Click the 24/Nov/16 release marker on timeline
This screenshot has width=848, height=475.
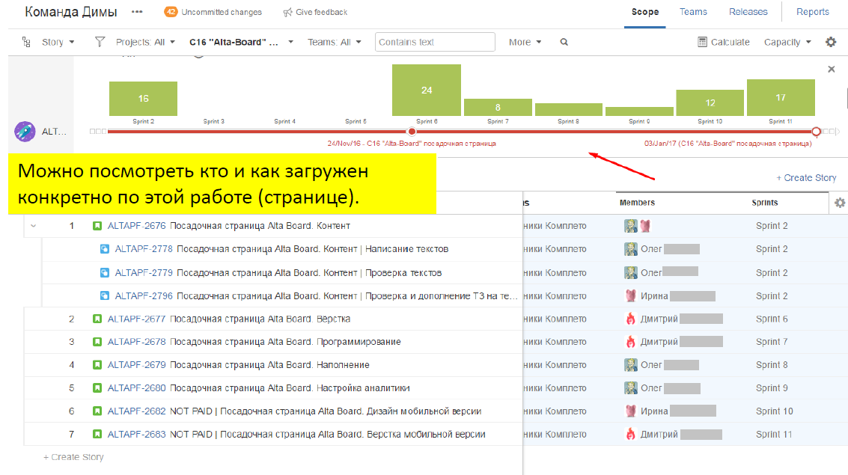pos(411,132)
